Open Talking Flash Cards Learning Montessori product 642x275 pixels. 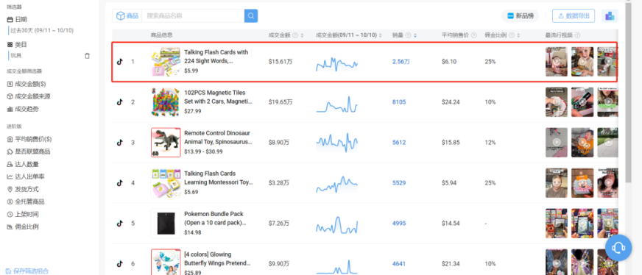point(219,178)
